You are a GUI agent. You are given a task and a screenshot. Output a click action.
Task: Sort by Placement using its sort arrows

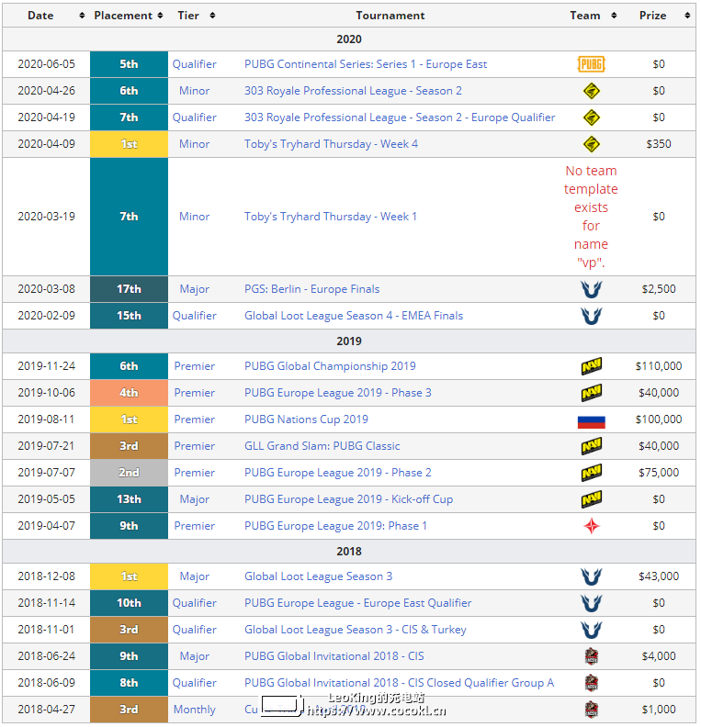click(160, 16)
